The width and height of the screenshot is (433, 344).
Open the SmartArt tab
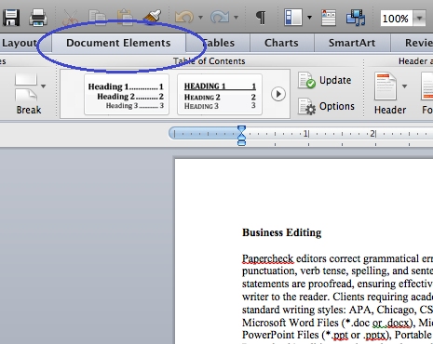[352, 43]
